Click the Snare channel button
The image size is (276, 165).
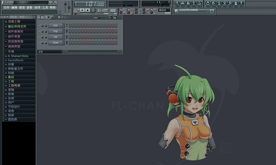point(56,43)
